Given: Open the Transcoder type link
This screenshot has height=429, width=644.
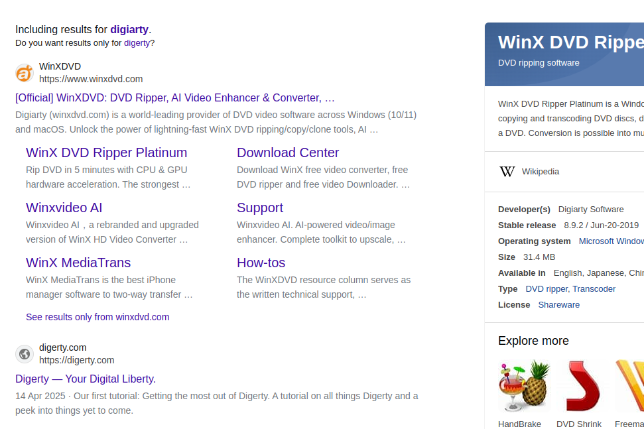Looking at the screenshot, I should pyautogui.click(x=594, y=289).
